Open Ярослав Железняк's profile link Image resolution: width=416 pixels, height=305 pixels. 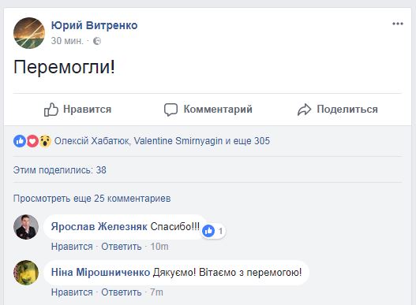(x=99, y=226)
